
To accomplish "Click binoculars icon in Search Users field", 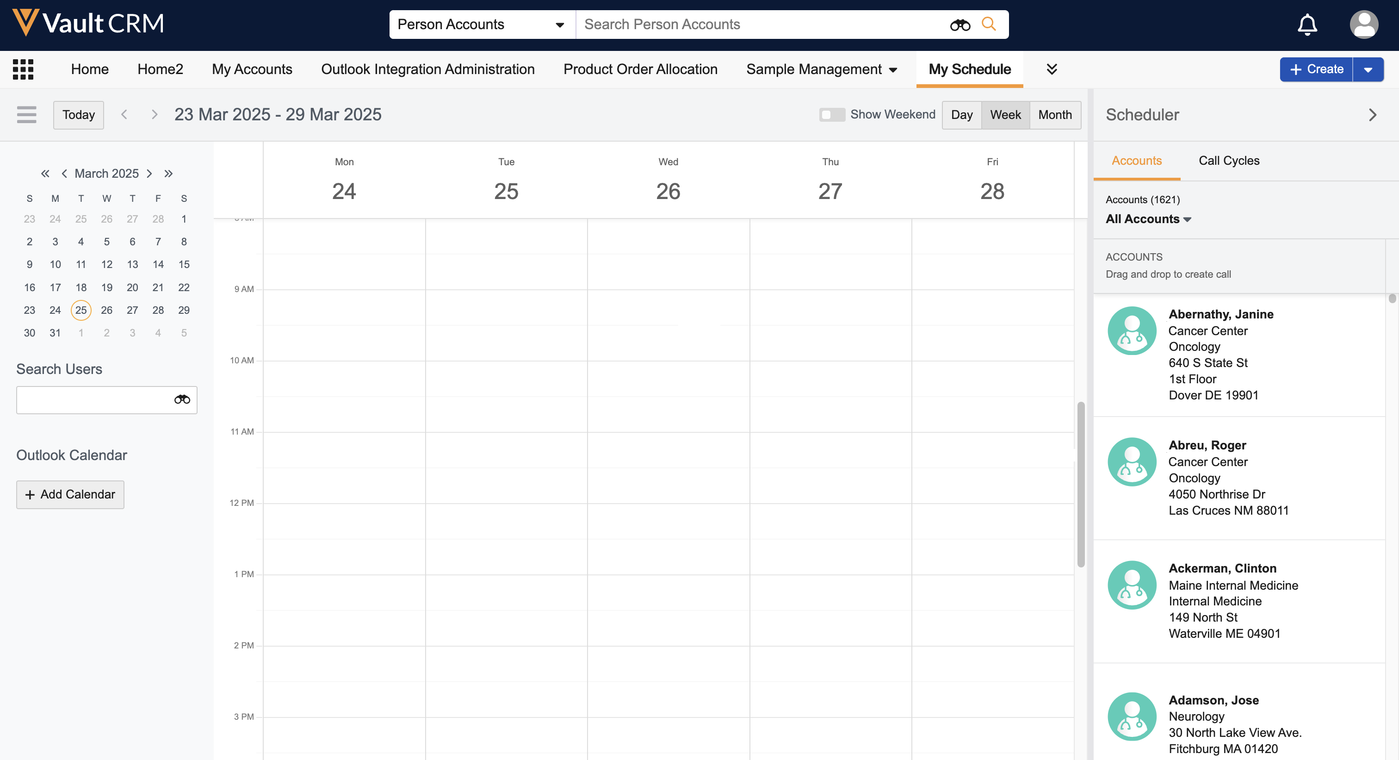I will click(182, 400).
